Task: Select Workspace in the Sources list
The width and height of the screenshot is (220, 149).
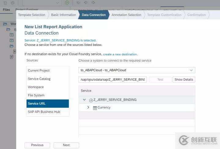Action: (48, 87)
